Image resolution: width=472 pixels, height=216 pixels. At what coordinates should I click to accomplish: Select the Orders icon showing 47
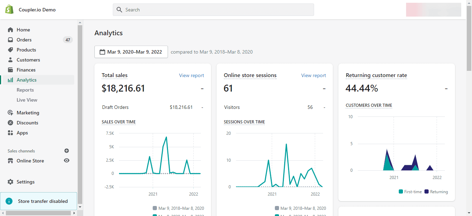click(x=10, y=39)
